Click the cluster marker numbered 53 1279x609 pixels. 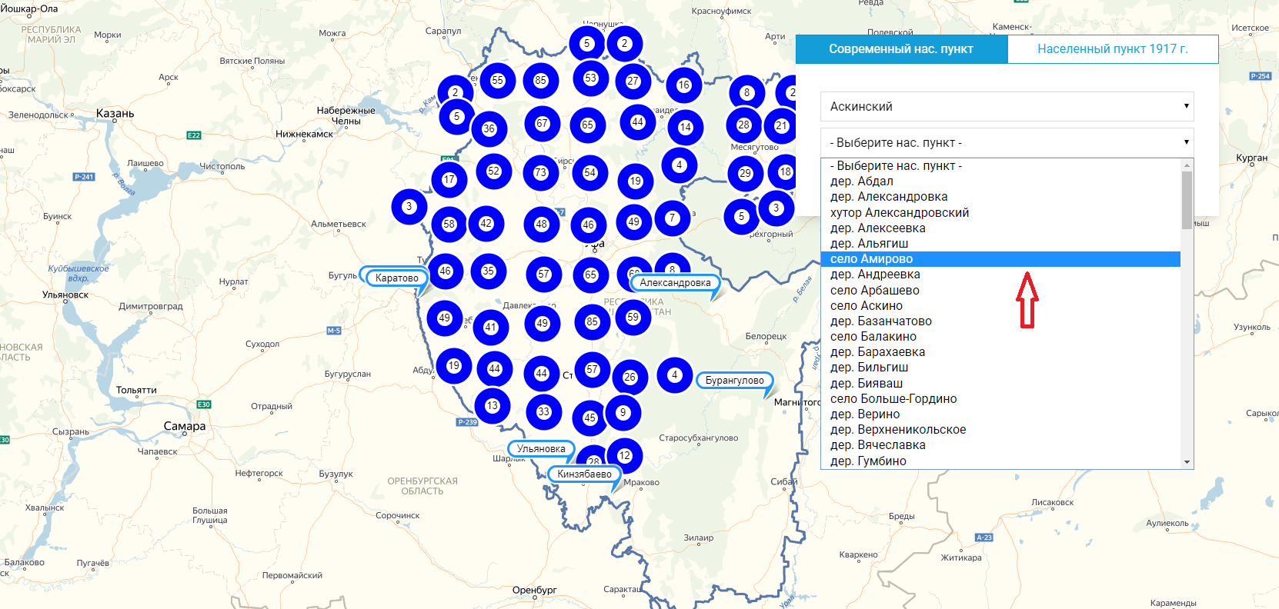point(591,78)
